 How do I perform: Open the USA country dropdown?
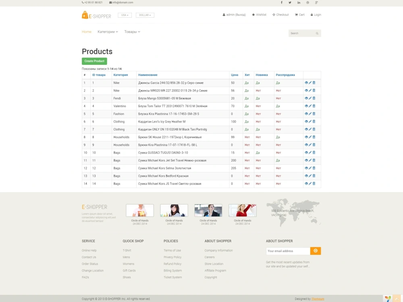pos(125,14)
